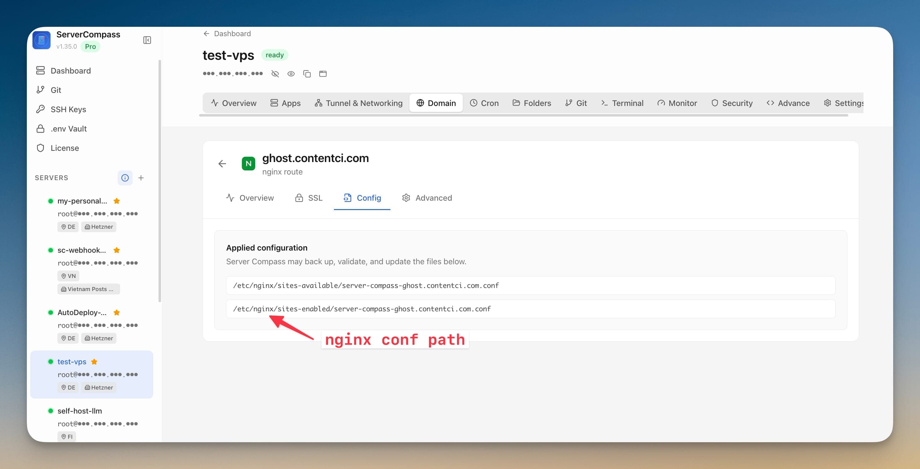Toggle favorite star on AutoDeploy server
The width and height of the screenshot is (920, 469).
click(116, 313)
